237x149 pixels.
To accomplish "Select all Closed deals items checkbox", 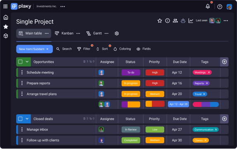I will (20, 119).
